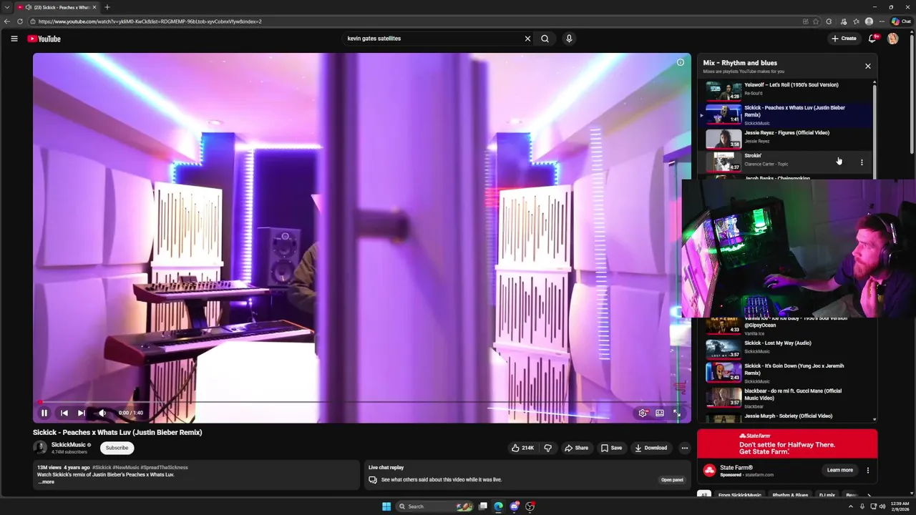
Task: Go back in the browser
Action: pos(7,21)
